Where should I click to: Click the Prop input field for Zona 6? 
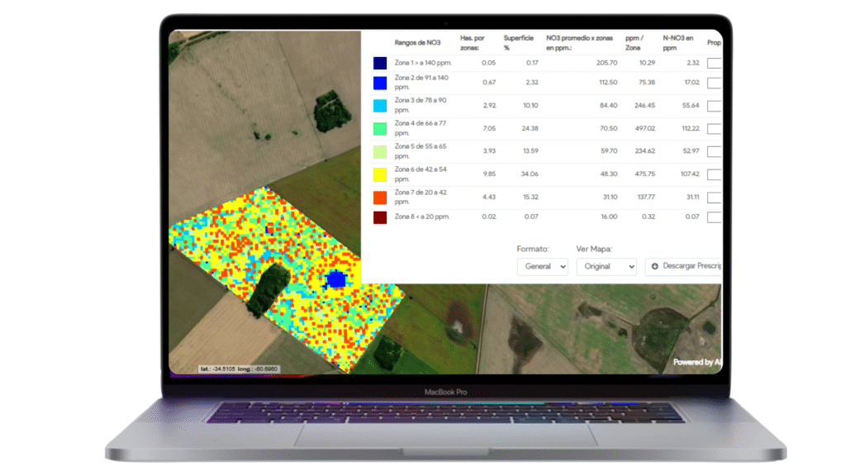[x=715, y=174]
